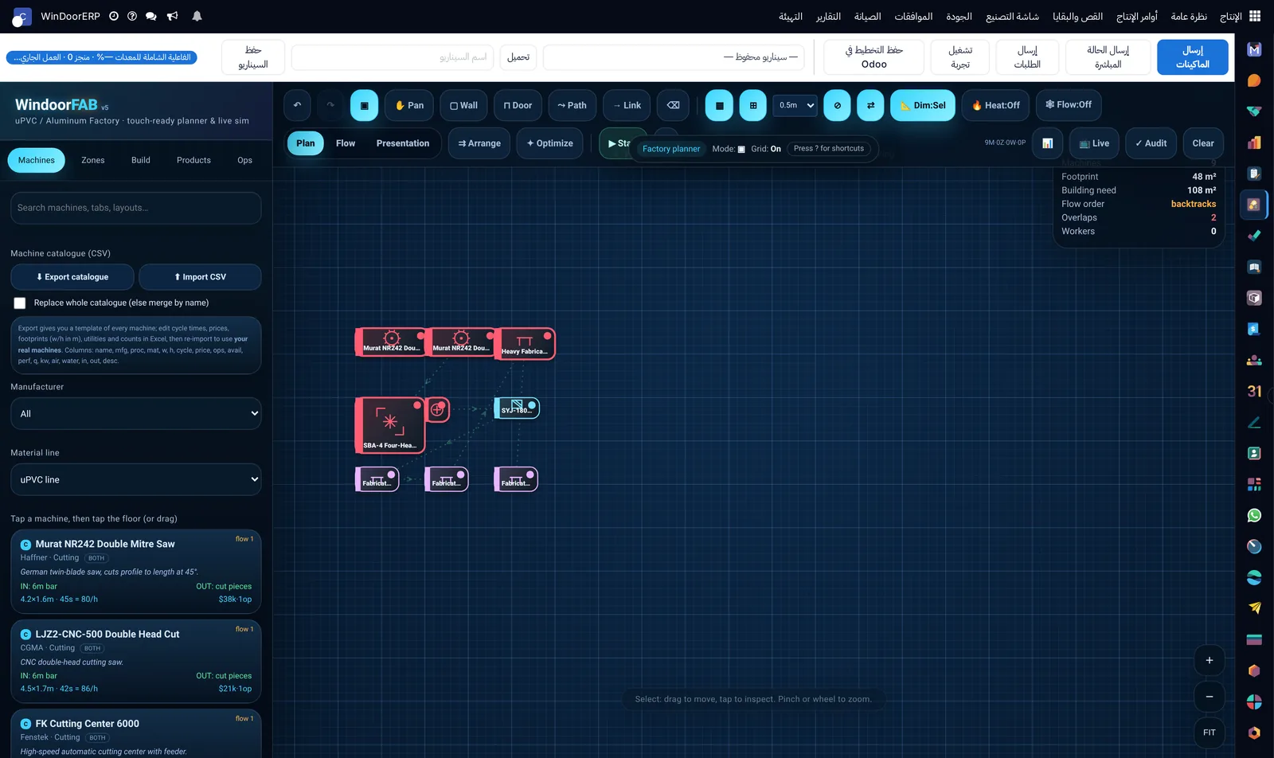Screen dimensions: 1274x758
Task: Activate the Wall drawing tool
Action: [x=463, y=105]
